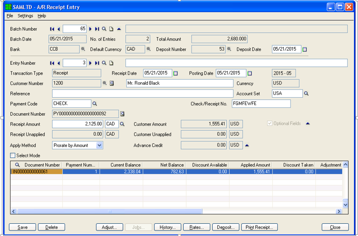Viewport: 358px width, 236px height.
Task: Click the Save button
Action: 22,227
